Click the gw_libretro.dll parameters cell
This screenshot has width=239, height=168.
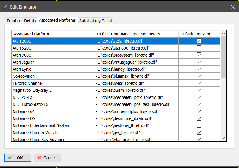137,133
